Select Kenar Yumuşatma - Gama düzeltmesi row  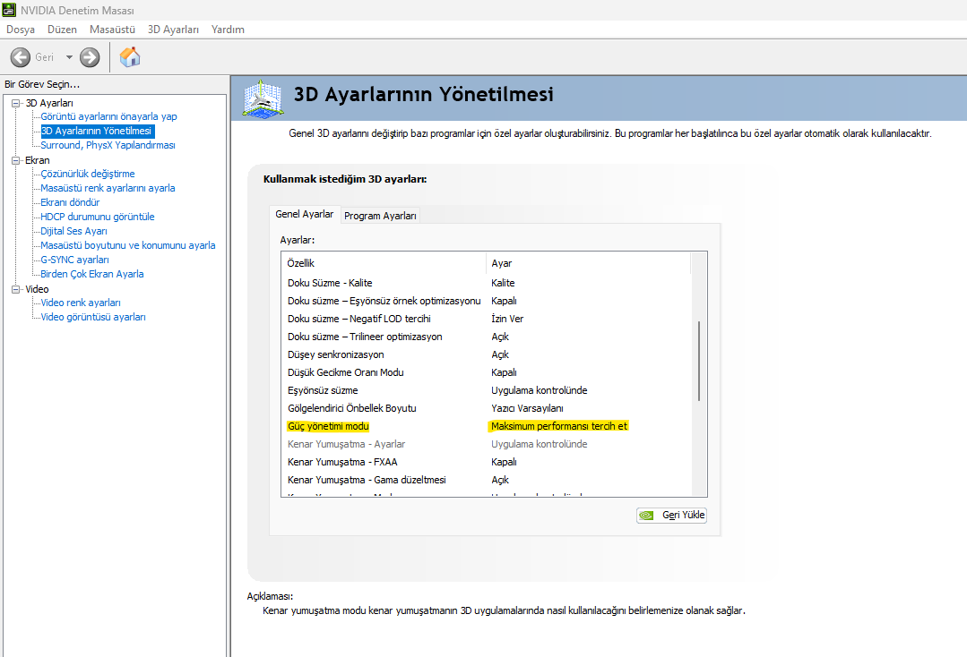(486, 480)
